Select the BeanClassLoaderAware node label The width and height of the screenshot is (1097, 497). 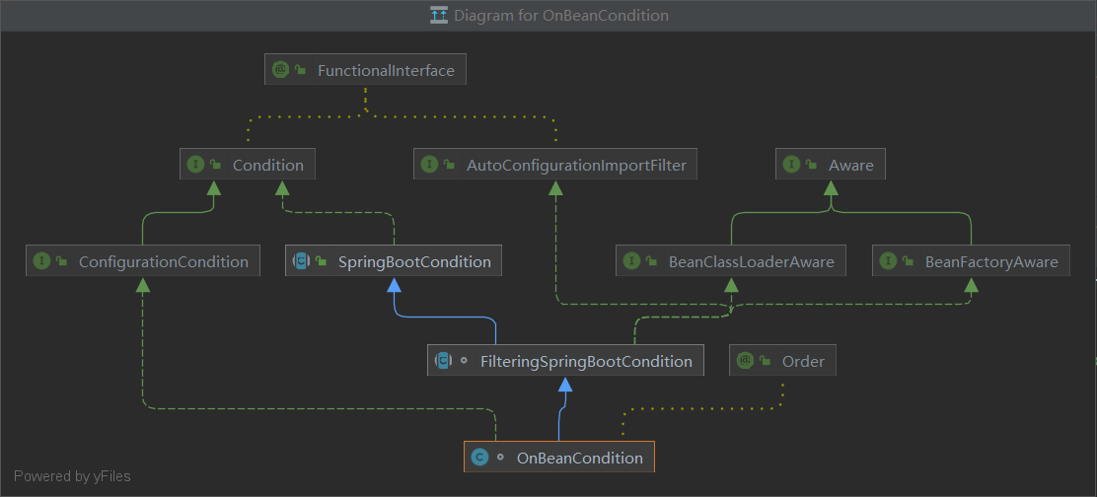[x=752, y=262]
